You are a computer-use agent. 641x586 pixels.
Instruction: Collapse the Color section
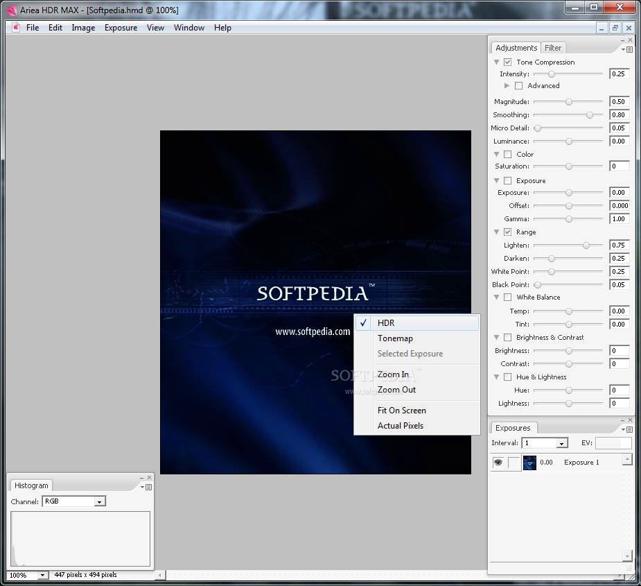[x=496, y=154]
